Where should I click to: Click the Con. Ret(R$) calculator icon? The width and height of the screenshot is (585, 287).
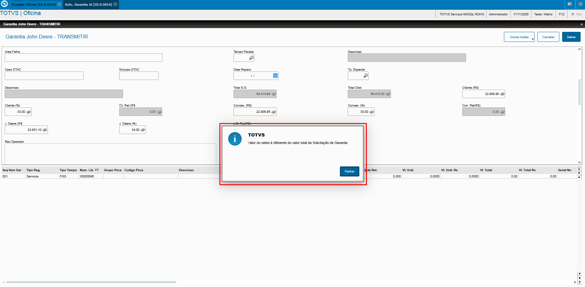pos(502,112)
